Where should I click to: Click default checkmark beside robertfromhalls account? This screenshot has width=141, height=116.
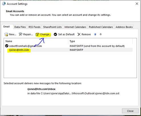tap(7, 46)
